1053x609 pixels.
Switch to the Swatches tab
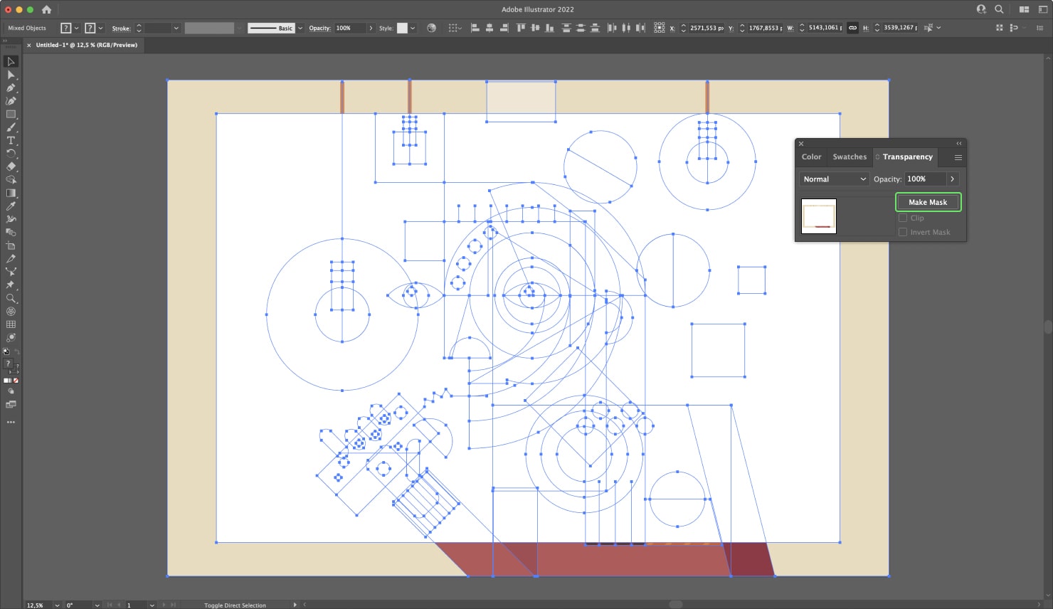tap(850, 157)
